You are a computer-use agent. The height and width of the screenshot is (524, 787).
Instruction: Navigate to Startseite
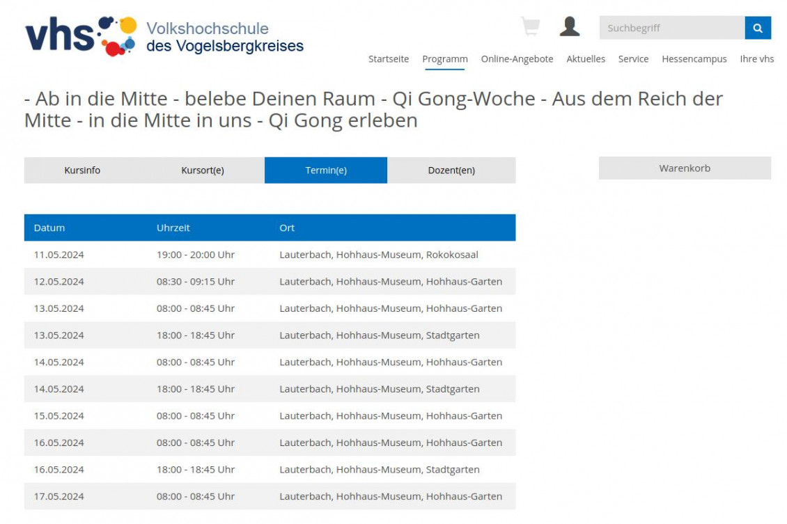point(389,59)
